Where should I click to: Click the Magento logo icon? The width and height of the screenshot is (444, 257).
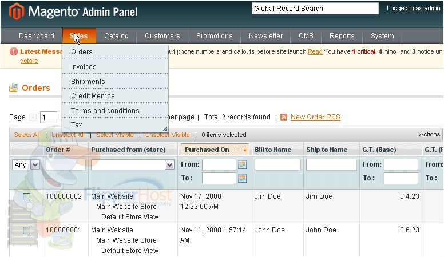17,11
